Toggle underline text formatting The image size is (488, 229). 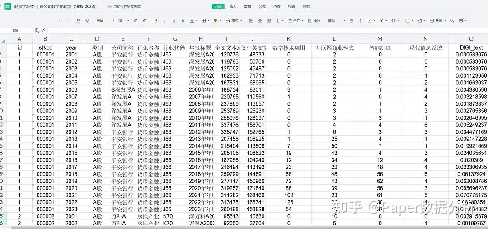pos(174,20)
